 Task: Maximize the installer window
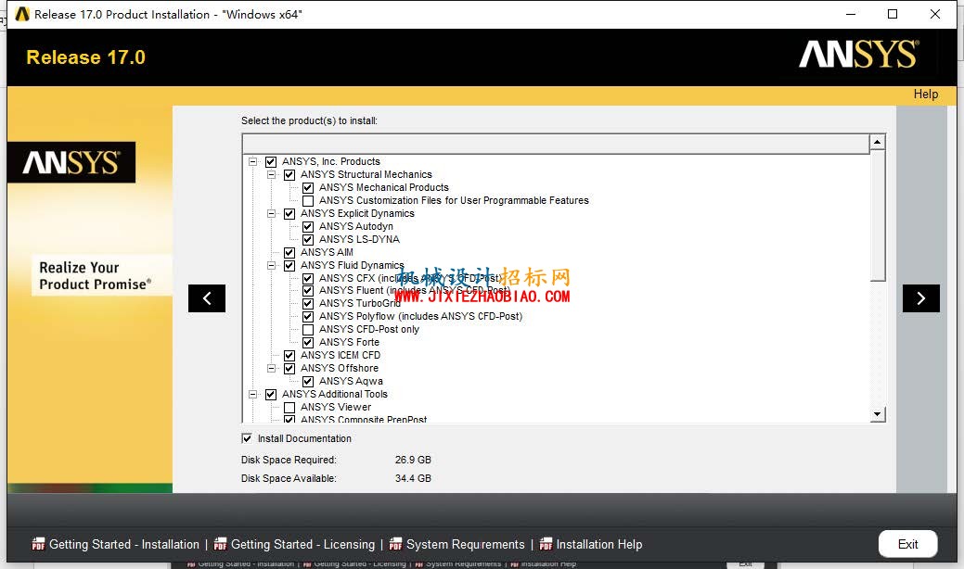click(x=893, y=14)
